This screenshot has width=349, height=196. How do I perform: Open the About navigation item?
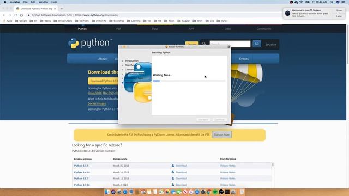click(x=103, y=59)
